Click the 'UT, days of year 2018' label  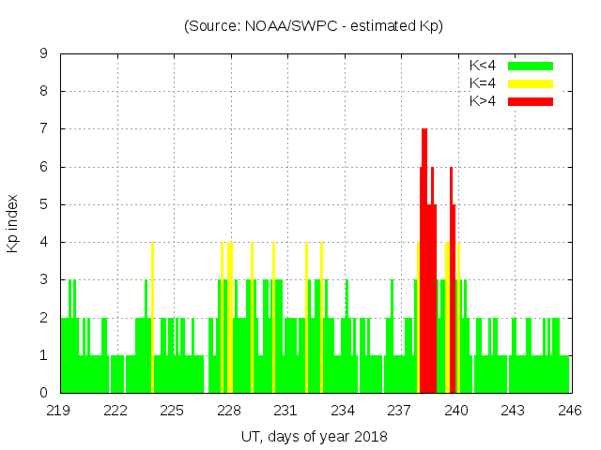point(314,436)
